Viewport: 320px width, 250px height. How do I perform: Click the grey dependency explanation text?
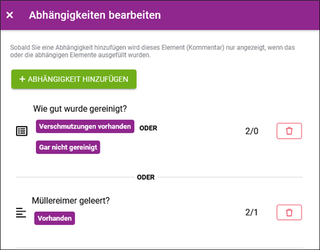[x=152, y=51]
